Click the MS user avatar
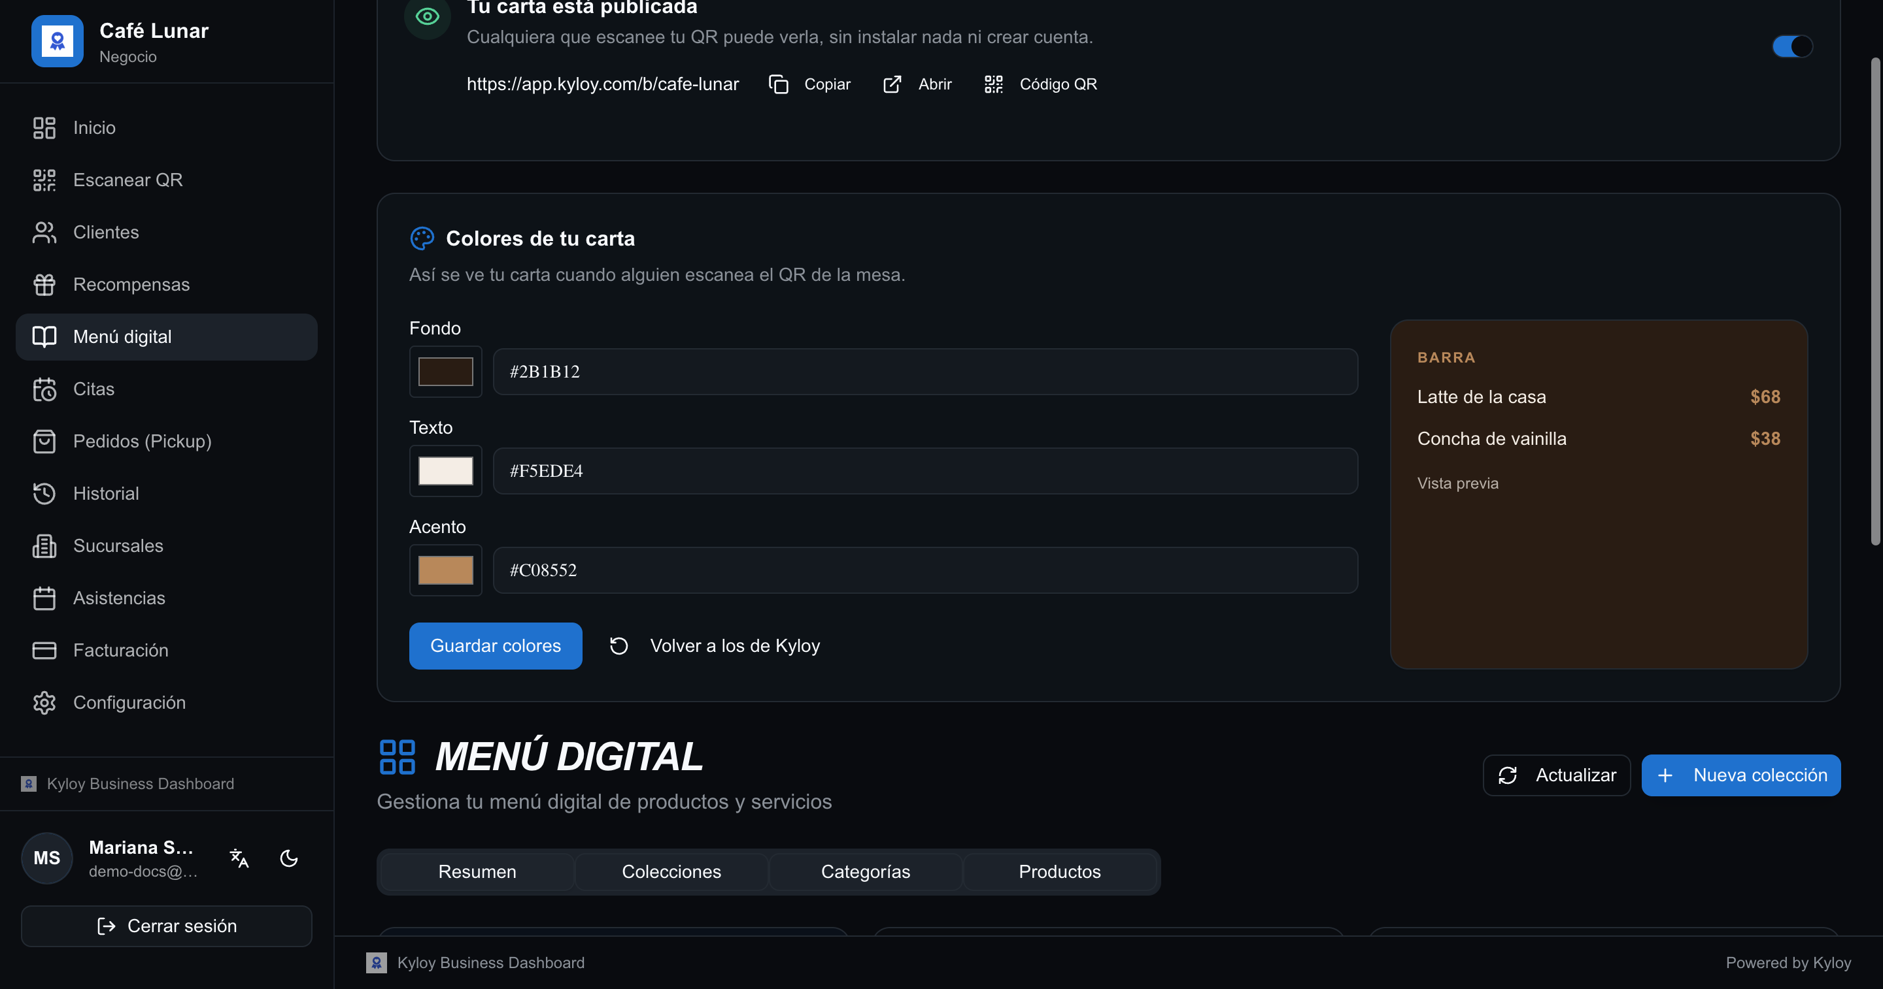Viewport: 1883px width, 989px height. coord(47,858)
